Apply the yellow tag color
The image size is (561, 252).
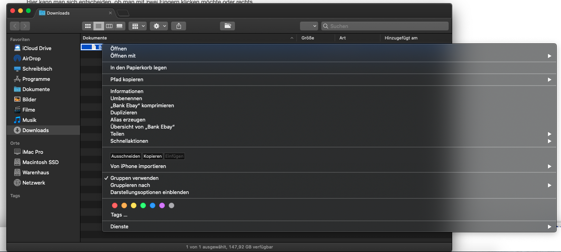134,205
